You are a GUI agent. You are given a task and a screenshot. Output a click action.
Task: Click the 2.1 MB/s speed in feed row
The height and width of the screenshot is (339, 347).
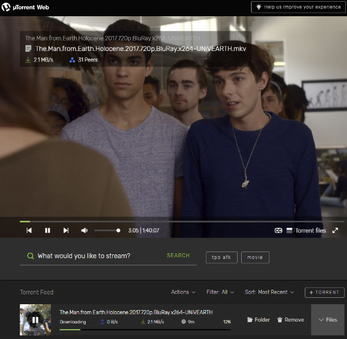click(x=153, y=322)
